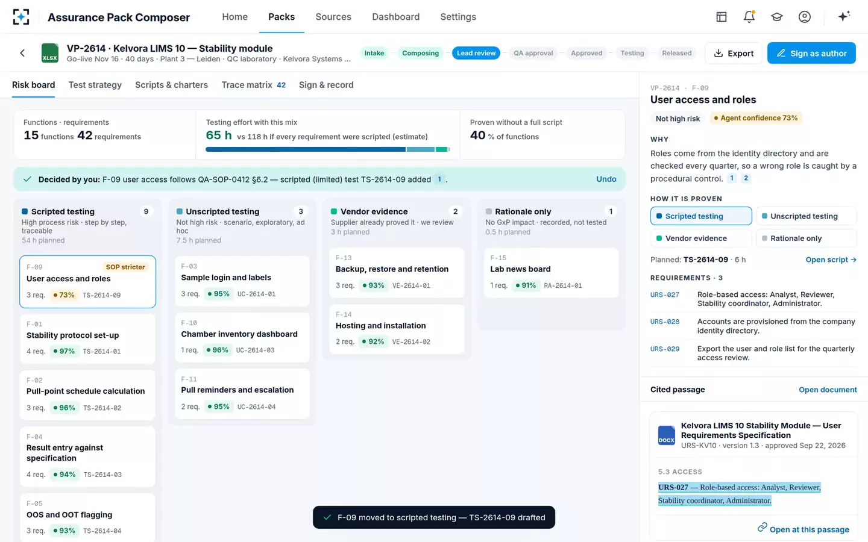The image size is (868, 542).
Task: Switch to Scripts & charters tab
Action: [171, 85]
